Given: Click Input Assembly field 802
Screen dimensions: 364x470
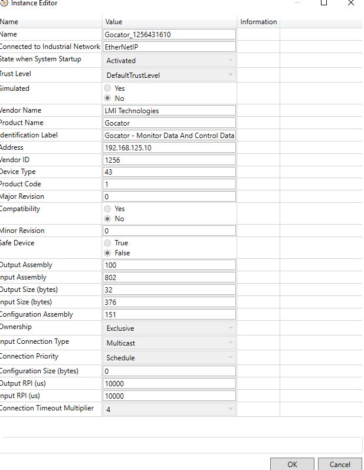Looking at the screenshot, I should click(x=169, y=277).
